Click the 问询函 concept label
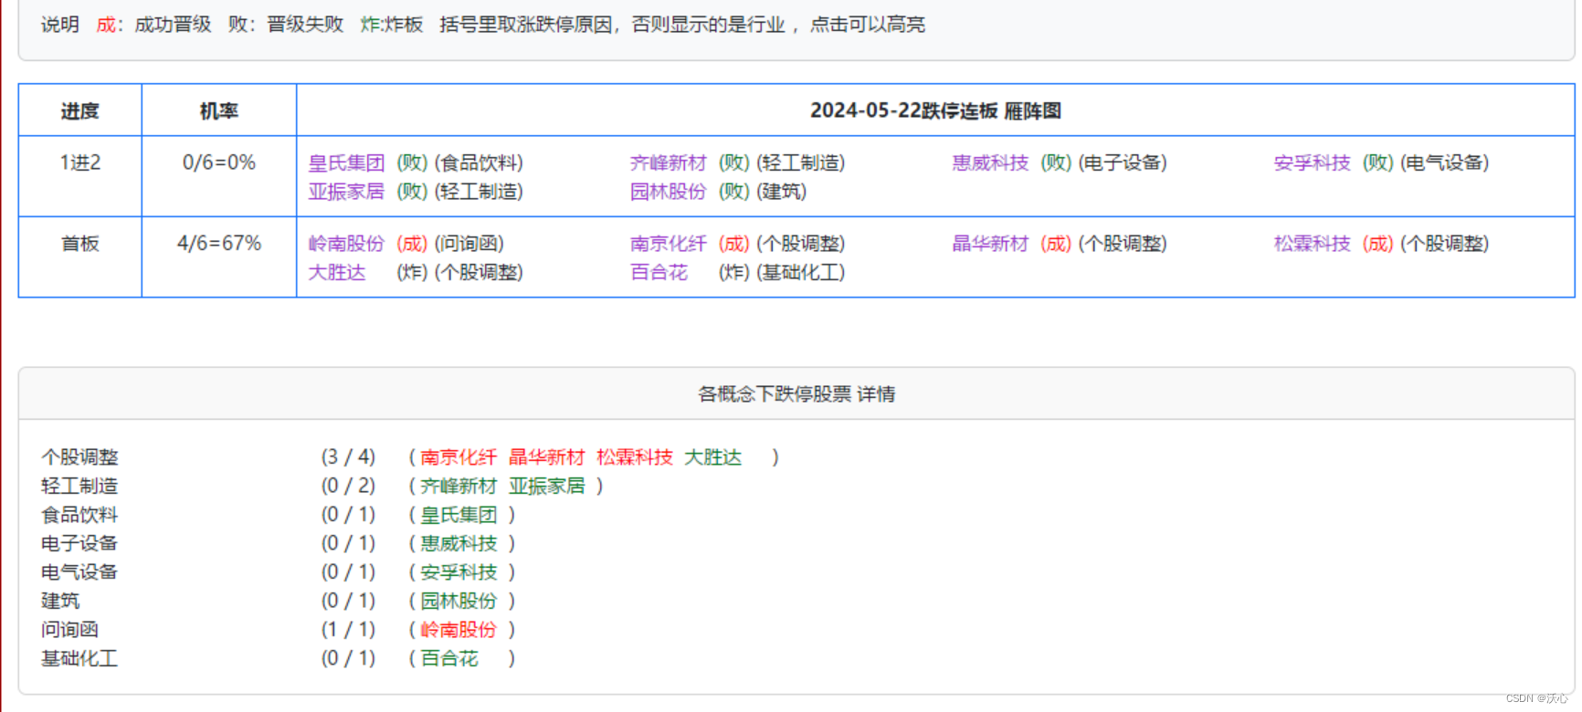This screenshot has height=712, width=1582. click(x=69, y=630)
